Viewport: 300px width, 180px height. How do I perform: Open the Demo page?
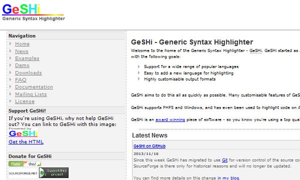(x=22, y=65)
